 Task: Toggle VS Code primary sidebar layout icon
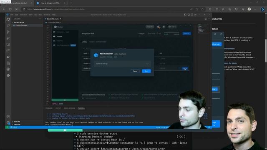[185, 15]
